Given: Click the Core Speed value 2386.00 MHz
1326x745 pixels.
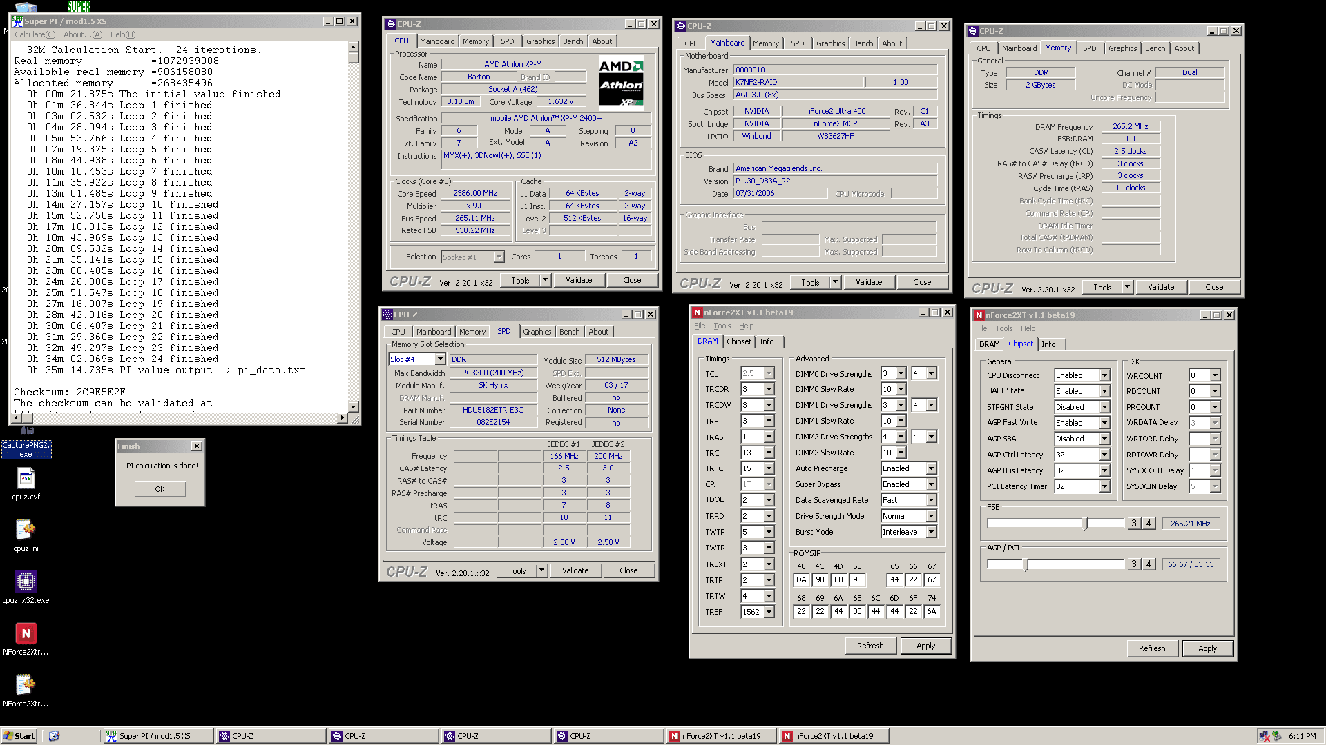Looking at the screenshot, I should click(x=475, y=194).
